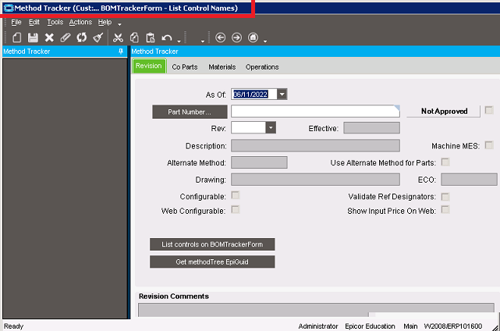Switch to the Materials tab
500x331 pixels.
click(x=222, y=66)
